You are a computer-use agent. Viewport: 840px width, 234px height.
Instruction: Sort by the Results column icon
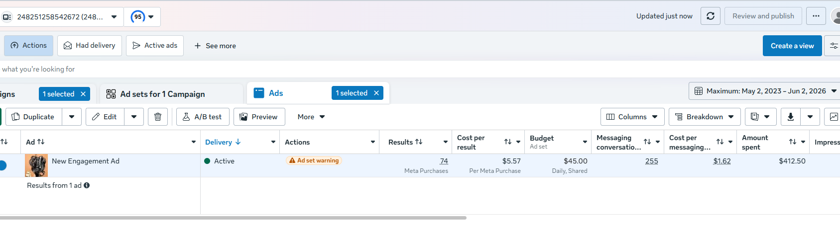coord(419,142)
